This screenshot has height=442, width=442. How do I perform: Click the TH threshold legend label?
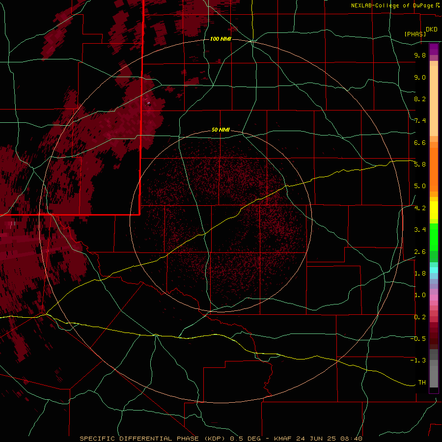[x=422, y=383]
